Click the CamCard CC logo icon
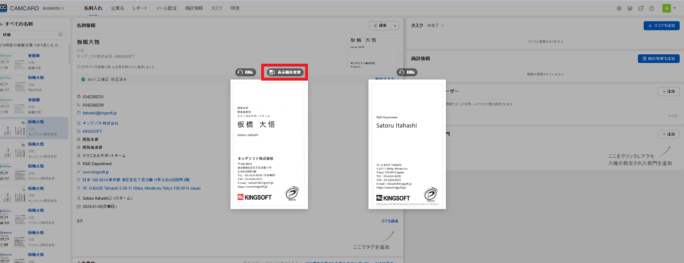The height and width of the screenshot is (263, 684). pos(3,8)
